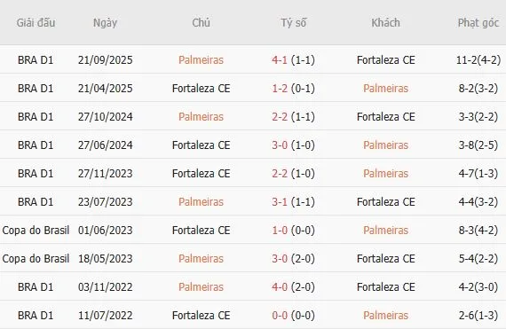
Task: Open Palmeiras guest link on 21/04/2025
Action: pos(386,89)
